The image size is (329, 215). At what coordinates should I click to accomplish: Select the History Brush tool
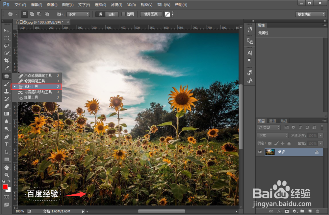pos(7,98)
